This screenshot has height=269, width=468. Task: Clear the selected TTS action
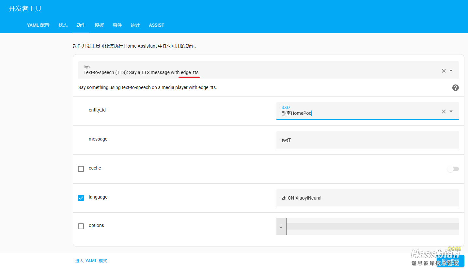coord(444,71)
